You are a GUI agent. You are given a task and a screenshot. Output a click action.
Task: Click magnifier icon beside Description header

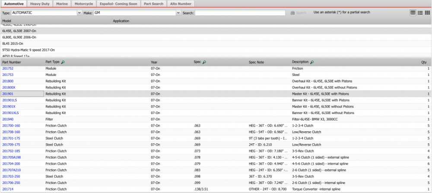(x=312, y=62)
